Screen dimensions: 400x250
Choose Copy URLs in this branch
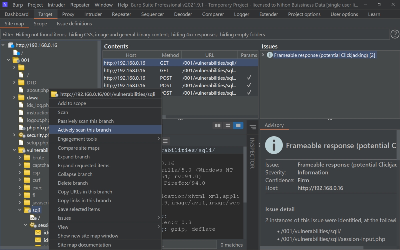pos(105,192)
